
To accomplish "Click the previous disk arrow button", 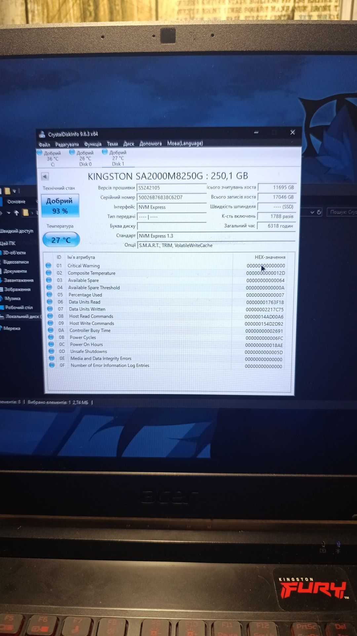I will (x=45, y=177).
